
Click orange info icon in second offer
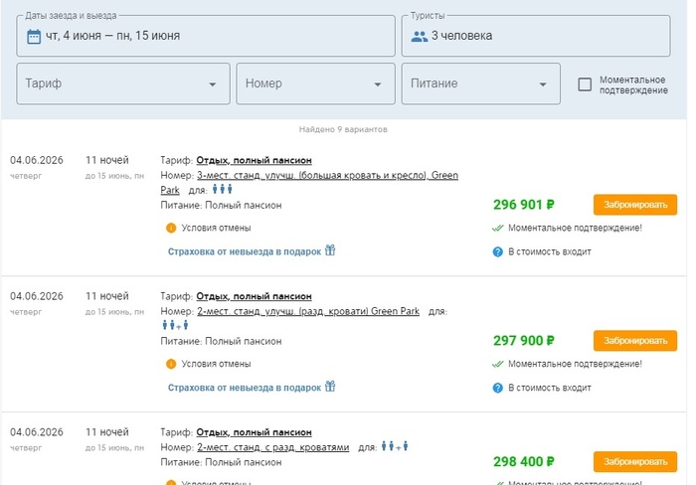click(x=171, y=364)
